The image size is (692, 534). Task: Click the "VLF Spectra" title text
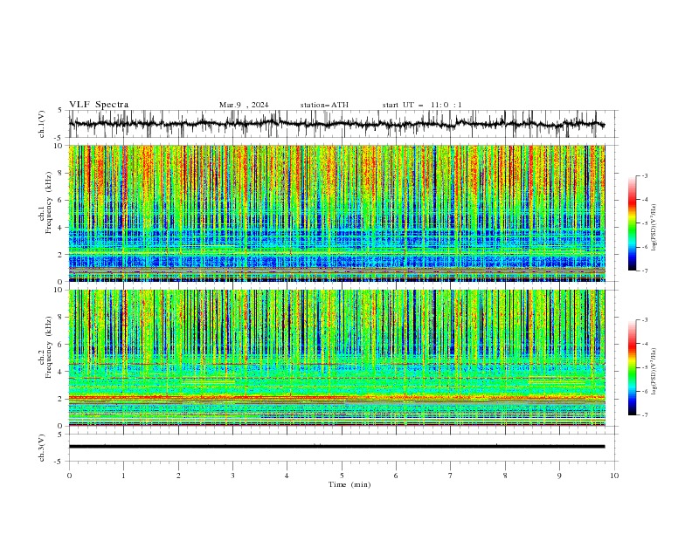(99, 105)
